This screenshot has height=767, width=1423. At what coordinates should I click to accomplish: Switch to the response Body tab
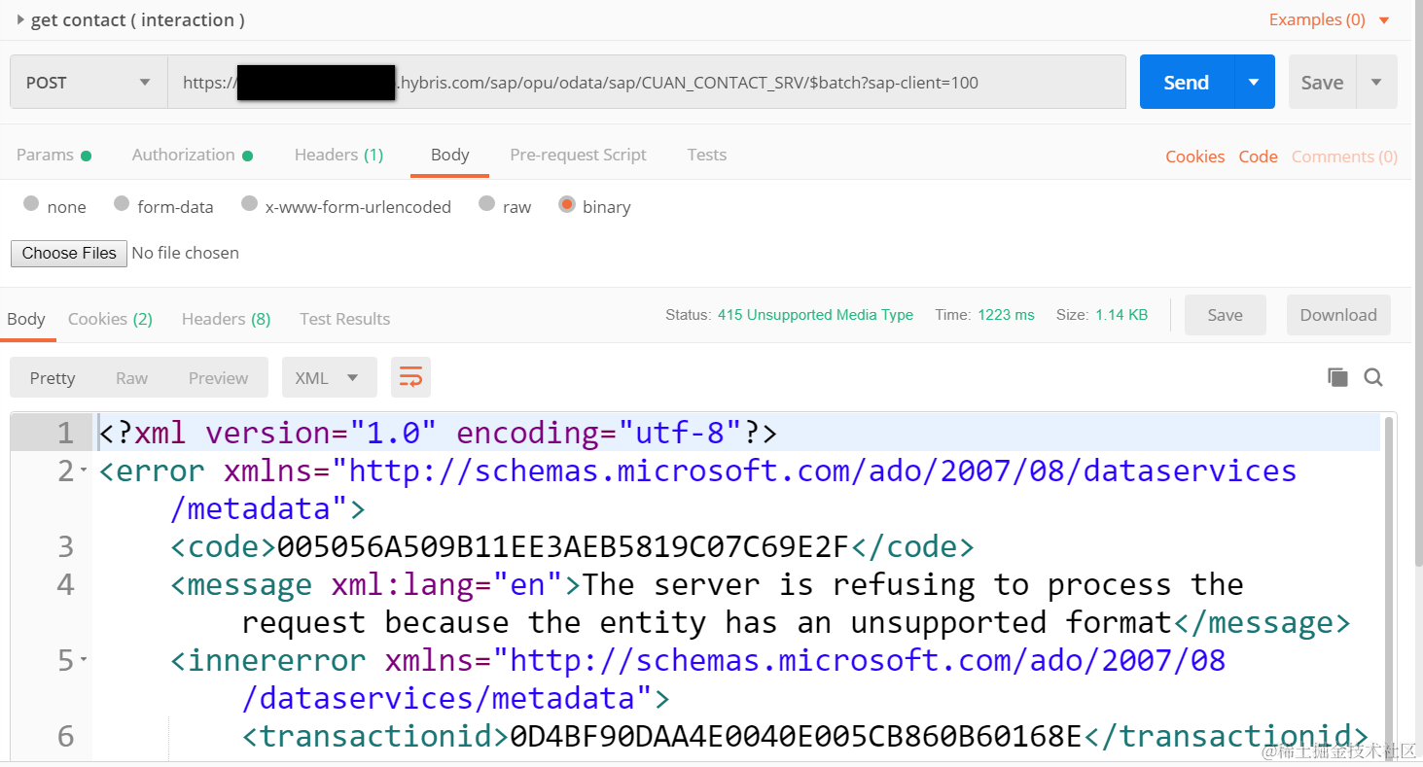26,319
